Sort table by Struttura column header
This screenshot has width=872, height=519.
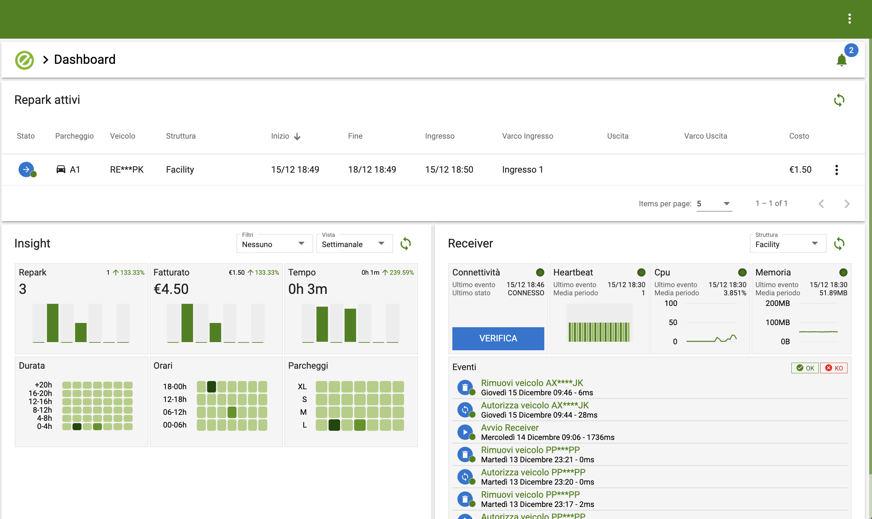181,136
